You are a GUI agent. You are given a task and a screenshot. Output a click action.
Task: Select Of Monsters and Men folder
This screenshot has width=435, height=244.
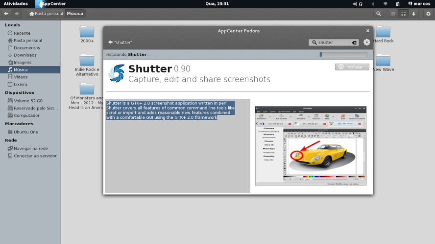[x=86, y=96]
